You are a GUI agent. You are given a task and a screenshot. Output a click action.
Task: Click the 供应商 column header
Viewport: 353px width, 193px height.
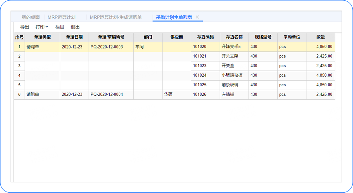[176, 37]
